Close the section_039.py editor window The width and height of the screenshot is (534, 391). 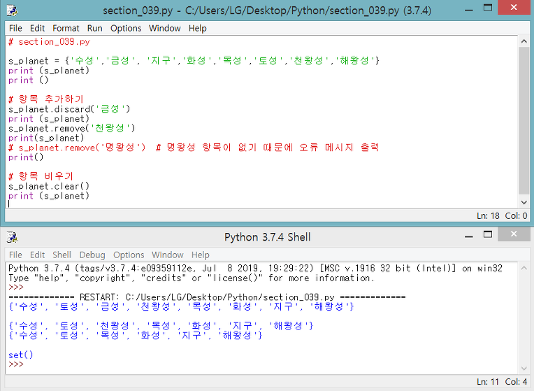(x=514, y=8)
